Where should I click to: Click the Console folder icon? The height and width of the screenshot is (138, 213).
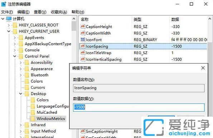pyautogui.click(x=21, y=50)
